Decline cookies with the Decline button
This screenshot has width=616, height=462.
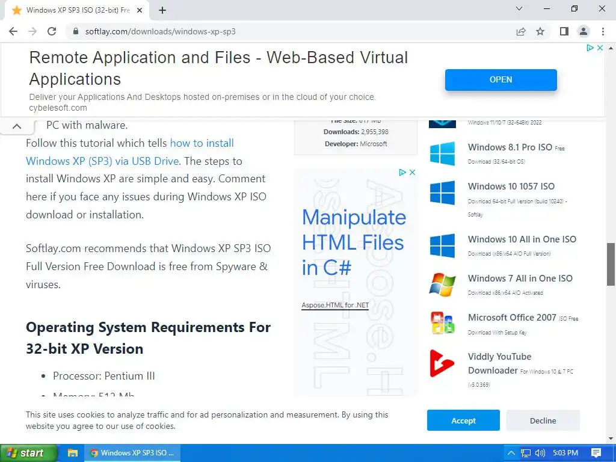click(543, 420)
